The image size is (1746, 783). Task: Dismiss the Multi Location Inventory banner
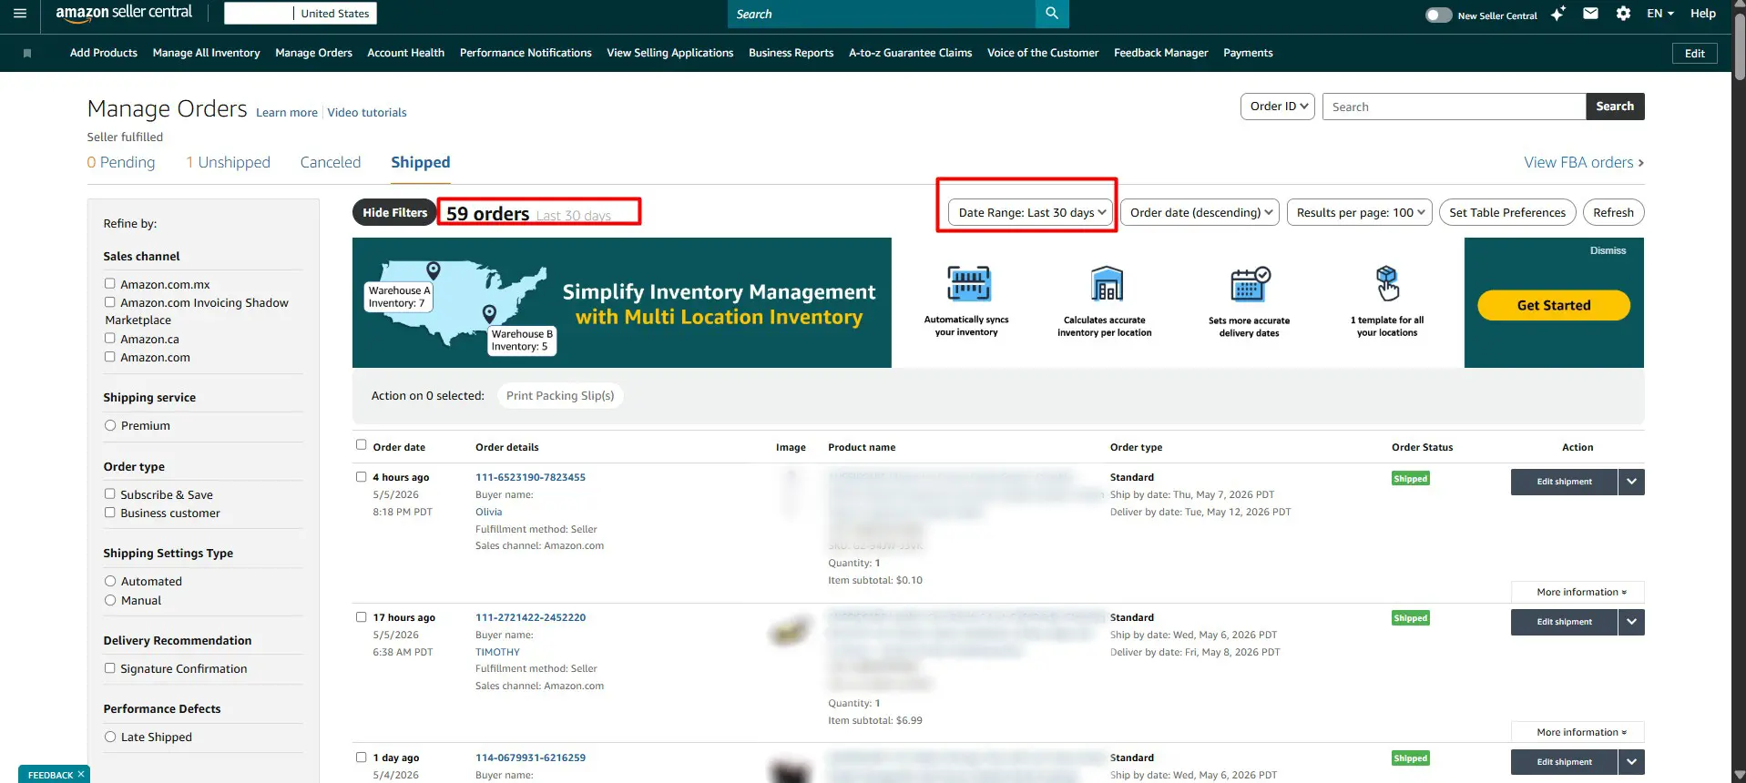point(1608,250)
